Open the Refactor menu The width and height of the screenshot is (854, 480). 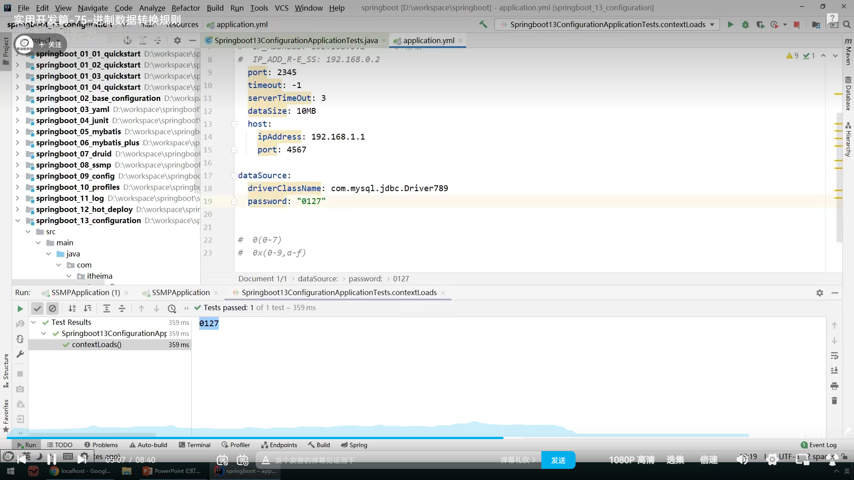185,8
